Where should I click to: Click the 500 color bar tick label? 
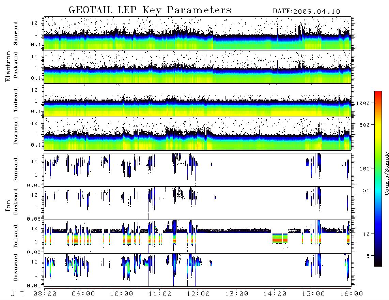coord(365,125)
